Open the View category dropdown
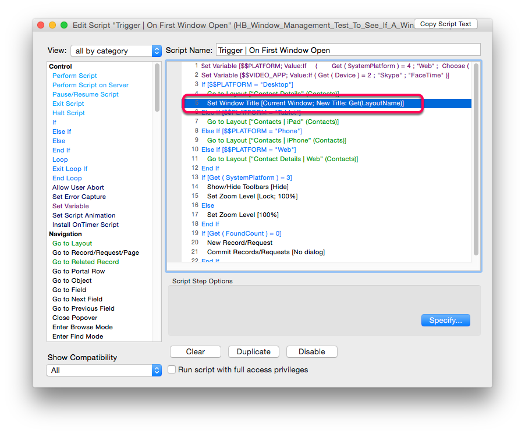Viewport: 525px width, 434px height. (116, 51)
